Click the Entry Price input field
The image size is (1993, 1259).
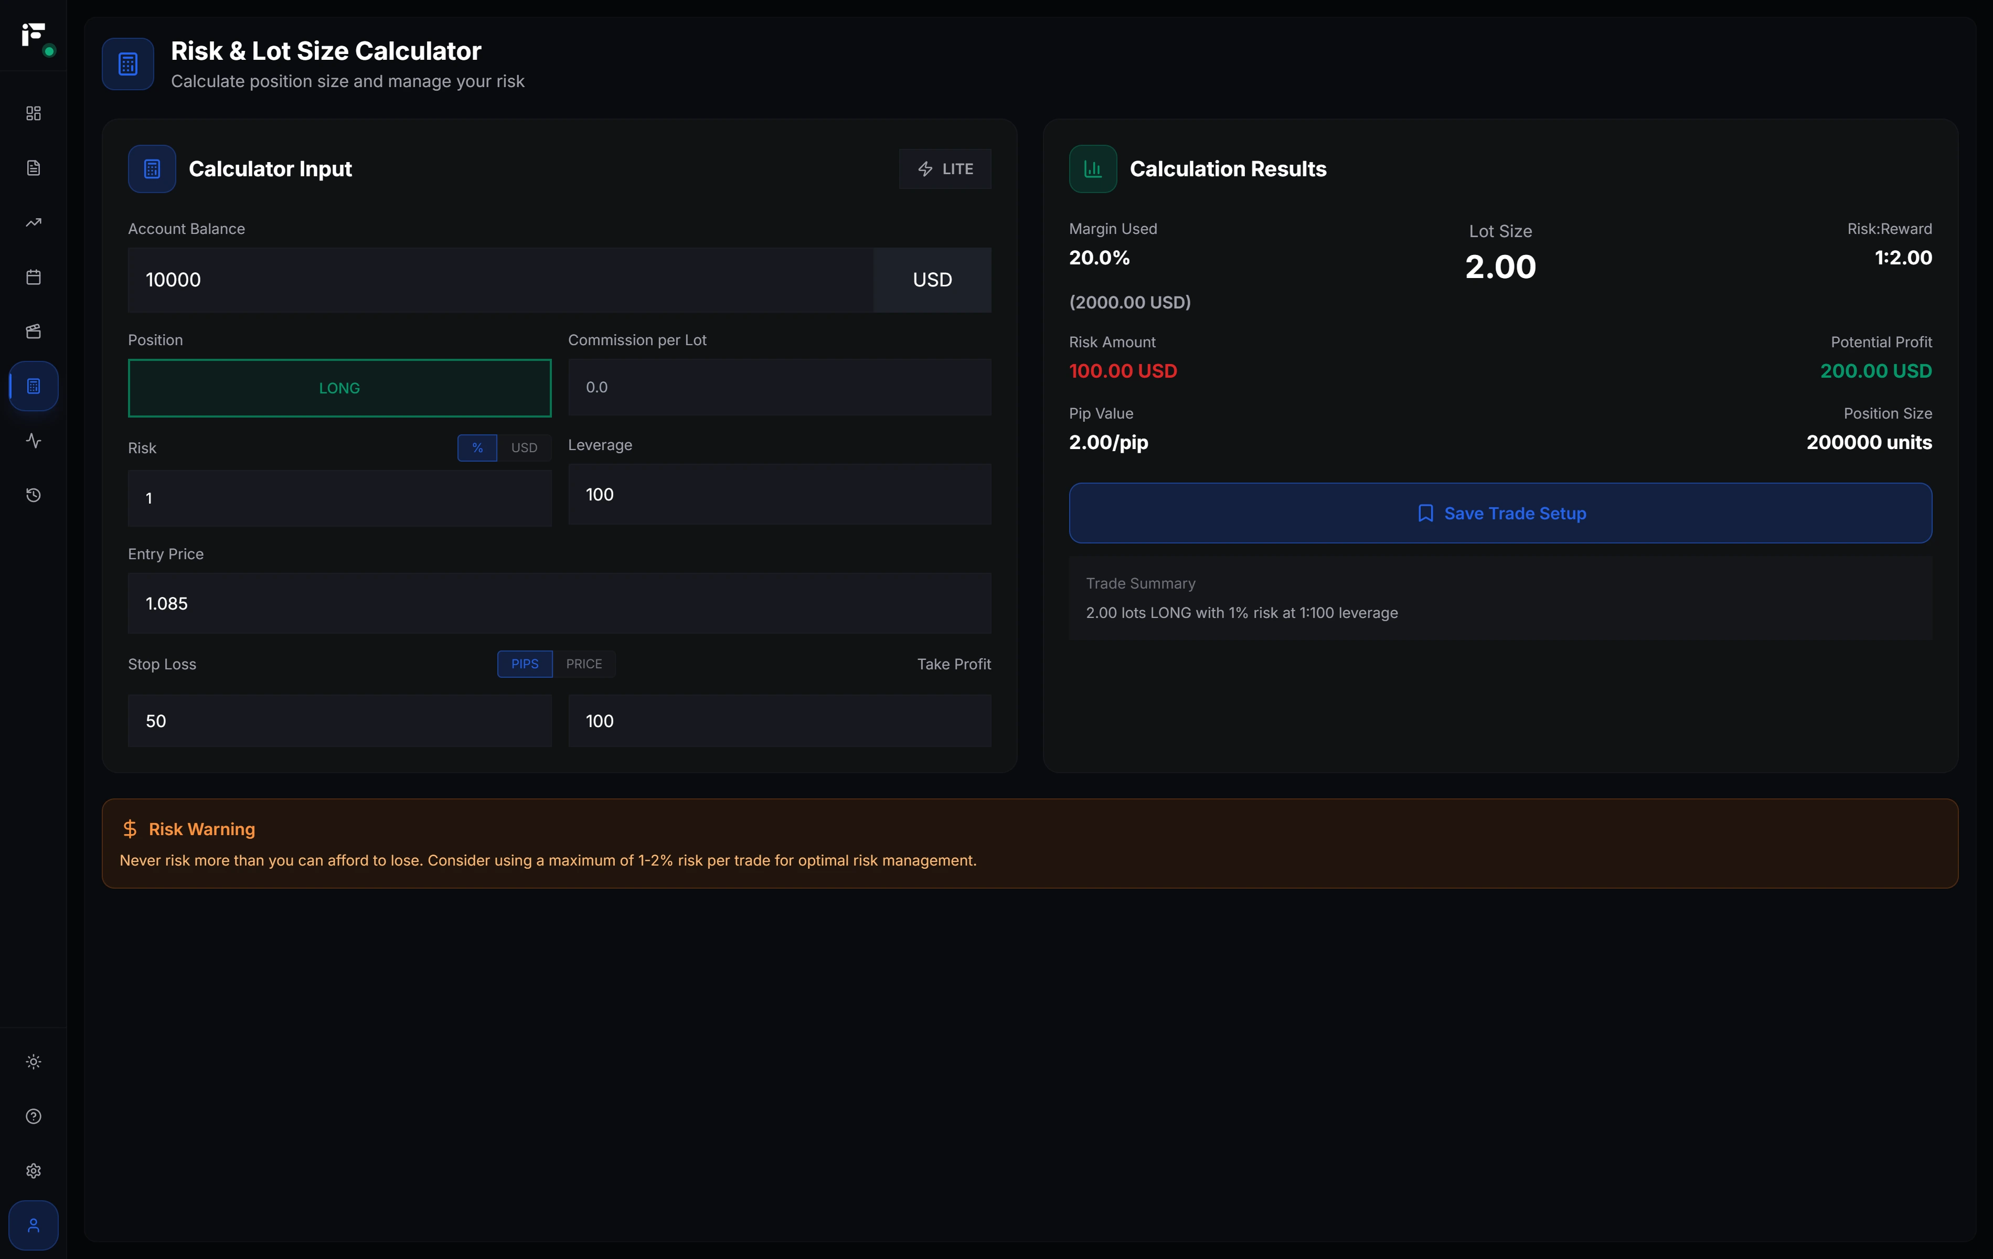click(559, 603)
